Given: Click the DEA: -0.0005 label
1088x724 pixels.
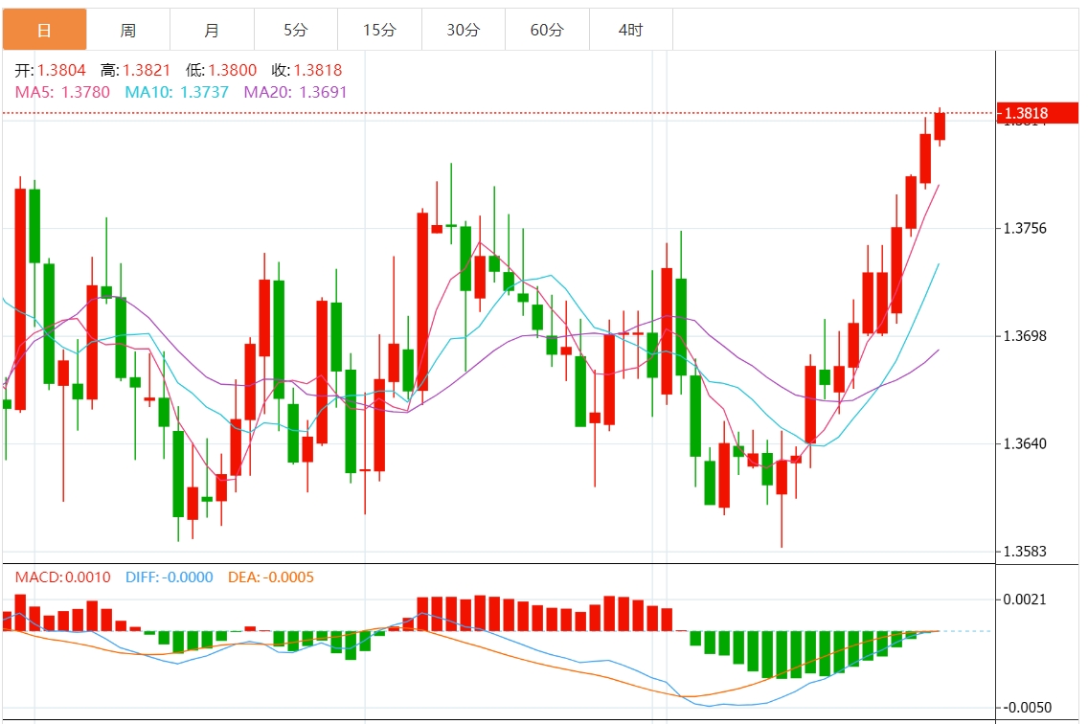Looking at the screenshot, I should 271,577.
